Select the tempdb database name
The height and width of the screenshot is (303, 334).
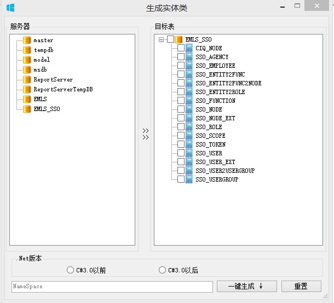44,50
